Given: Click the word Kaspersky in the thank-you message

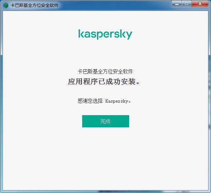Looking at the screenshot, I should point(117,101).
